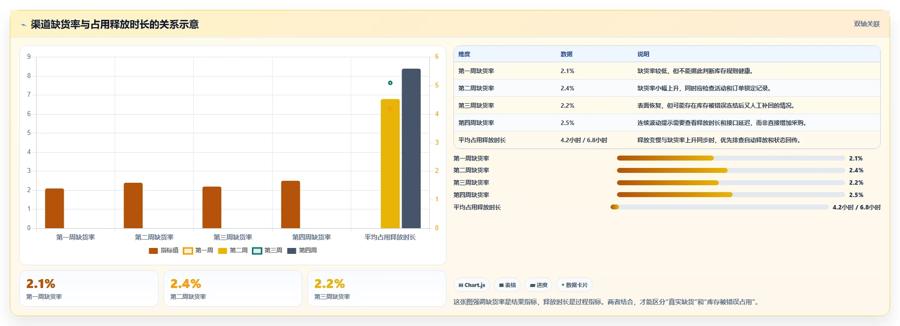Click the dark slate 第四周 bar

pyautogui.click(x=411, y=148)
